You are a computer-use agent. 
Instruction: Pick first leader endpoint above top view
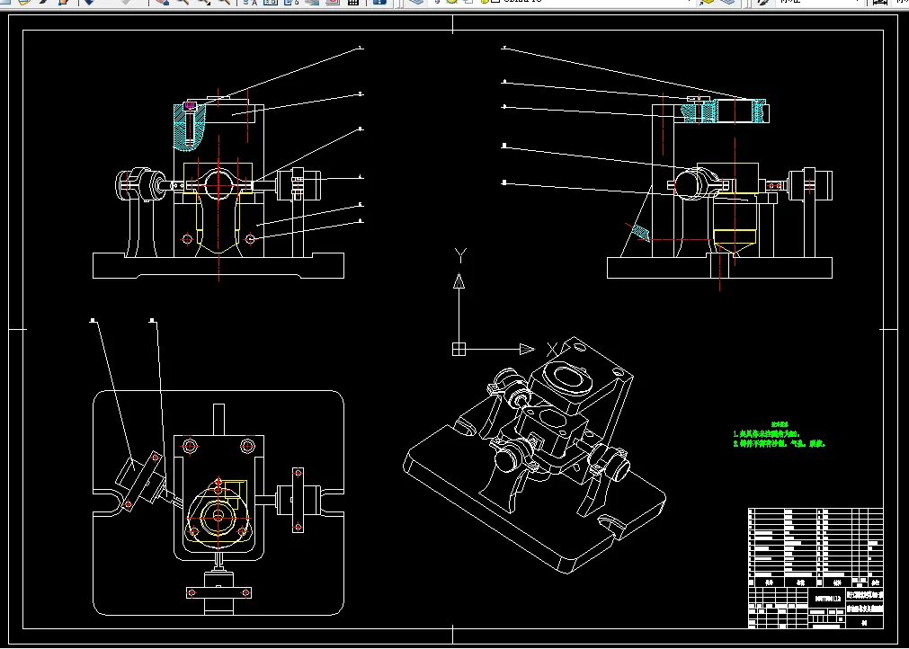click(x=93, y=320)
